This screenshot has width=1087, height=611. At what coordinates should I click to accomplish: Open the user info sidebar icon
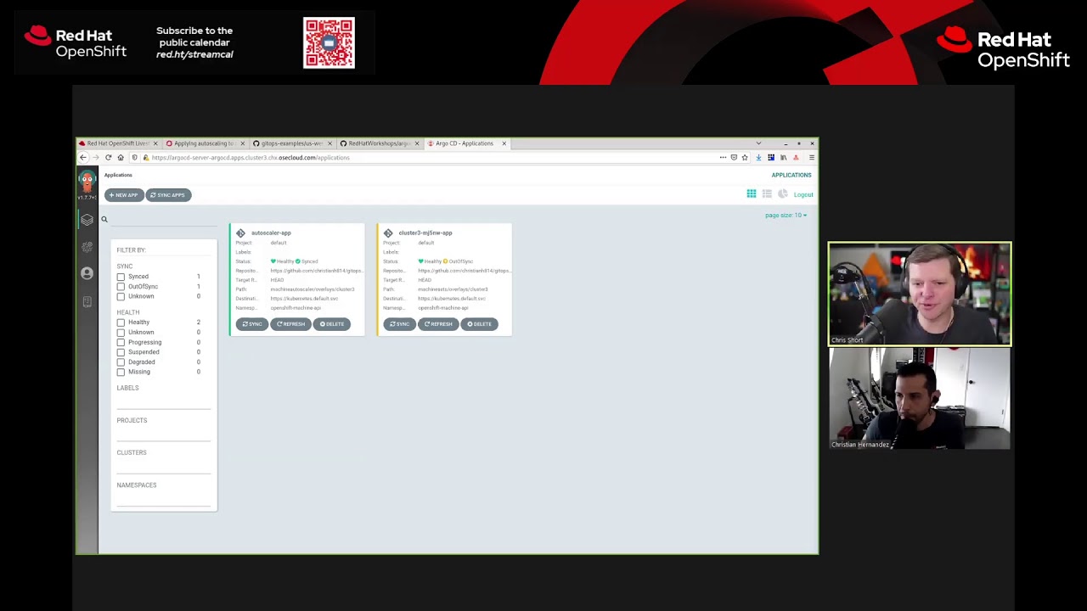tap(87, 273)
